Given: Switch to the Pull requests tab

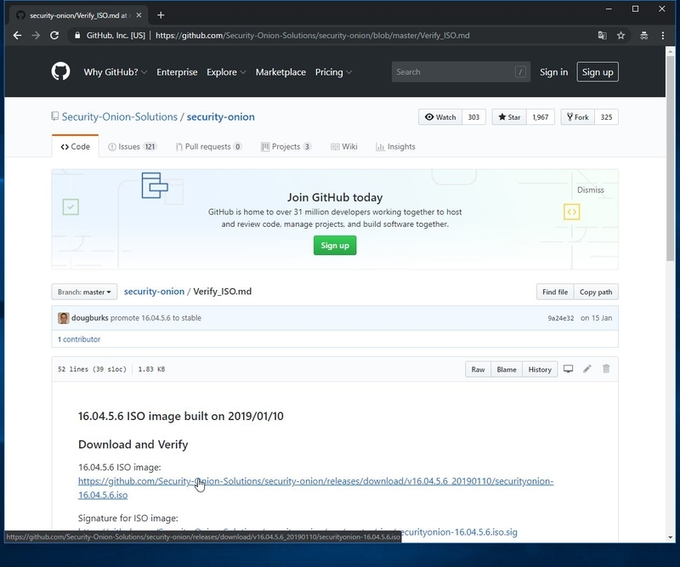Looking at the screenshot, I should [208, 146].
